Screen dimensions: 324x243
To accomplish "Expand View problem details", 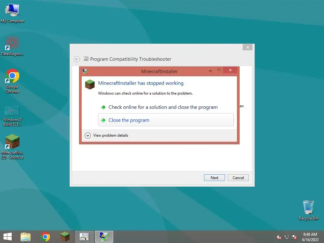I will (107, 135).
